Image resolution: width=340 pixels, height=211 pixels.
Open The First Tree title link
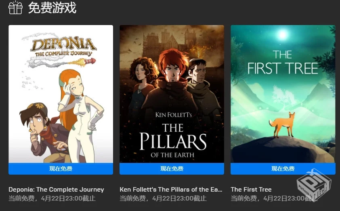[251, 190]
